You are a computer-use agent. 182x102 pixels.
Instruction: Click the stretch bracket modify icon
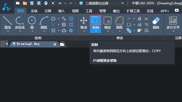click(129, 25)
